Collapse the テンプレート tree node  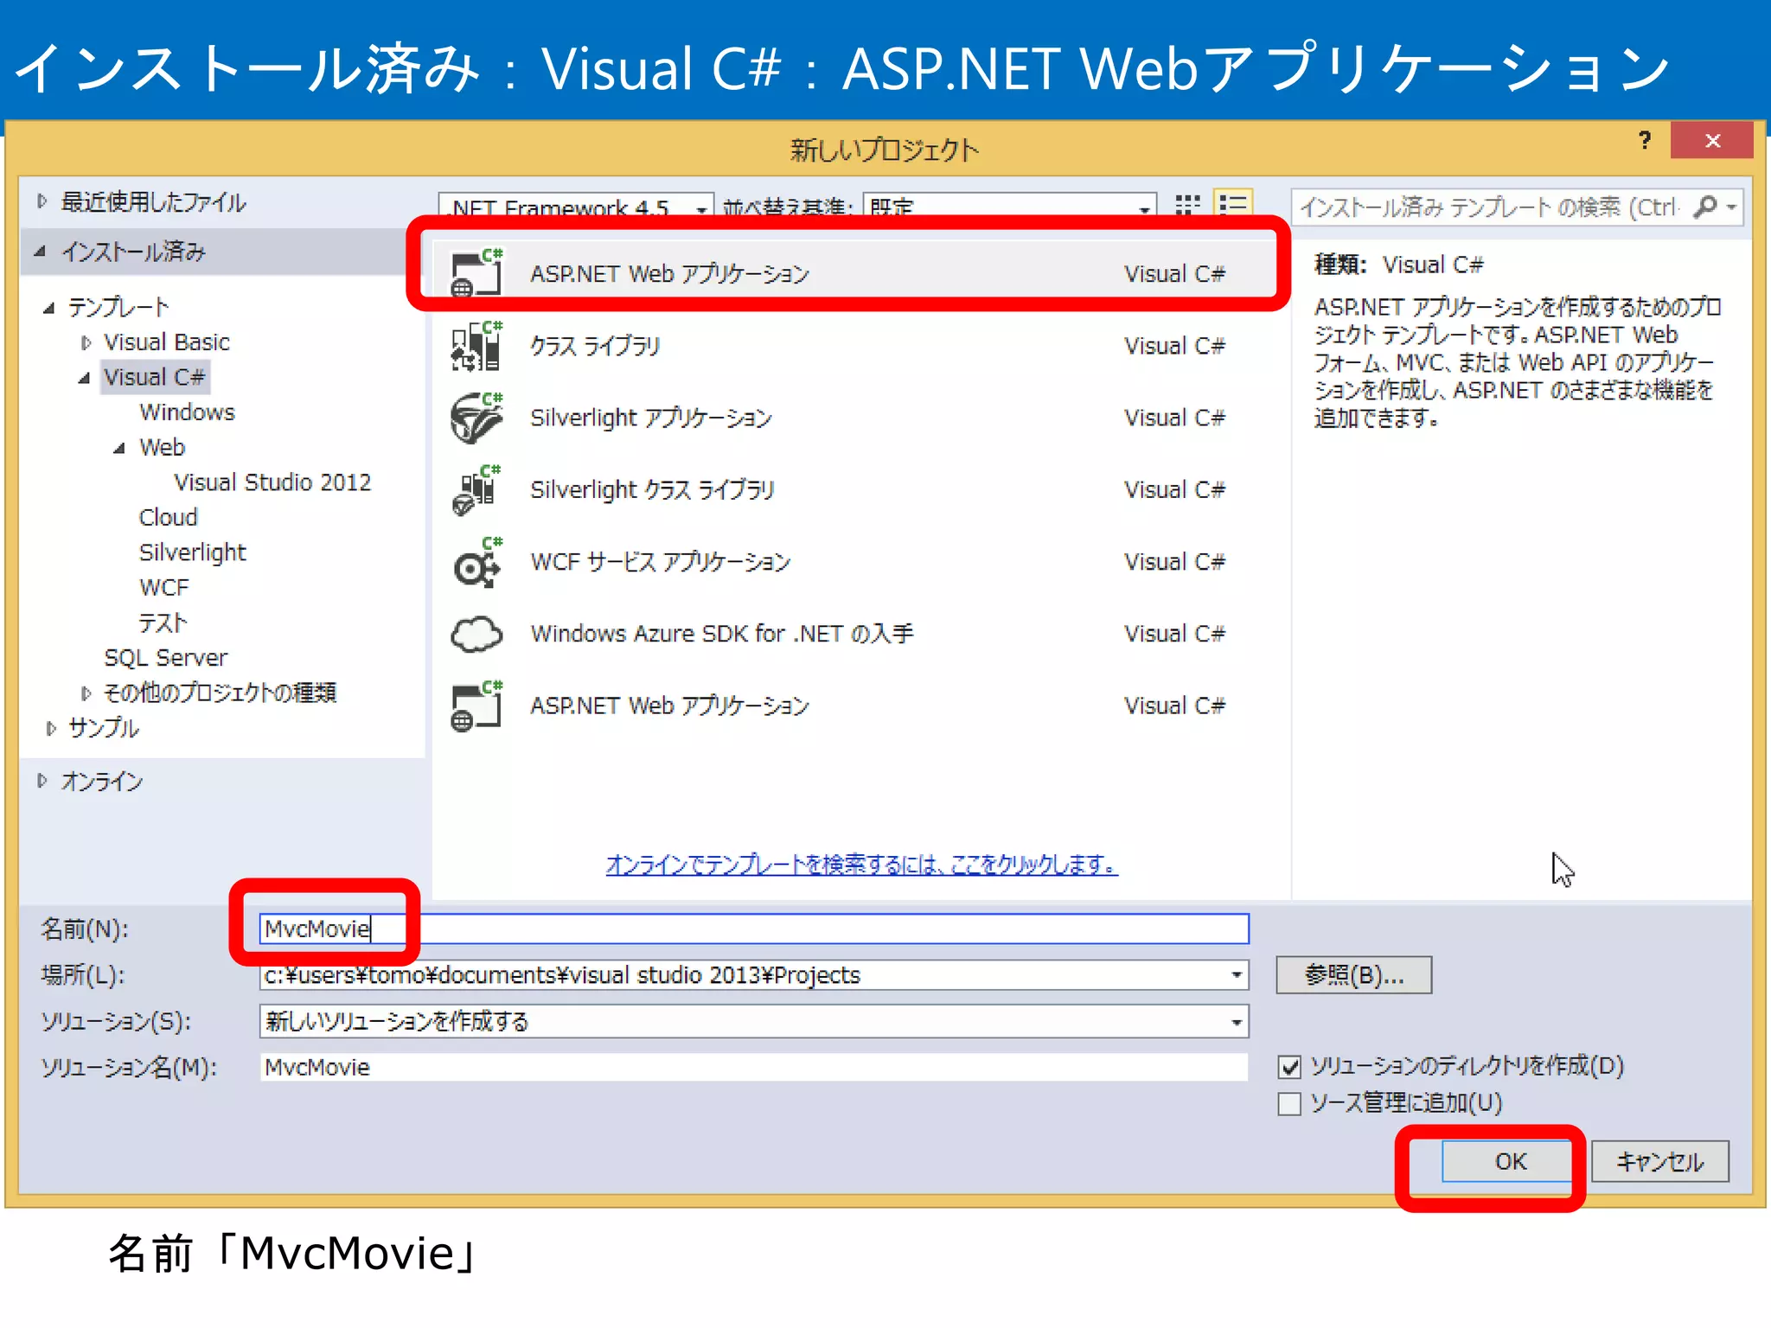click(49, 308)
